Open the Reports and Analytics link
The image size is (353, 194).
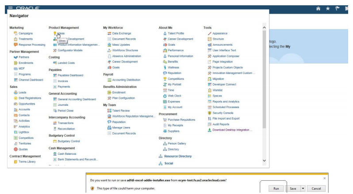[x=226, y=101]
